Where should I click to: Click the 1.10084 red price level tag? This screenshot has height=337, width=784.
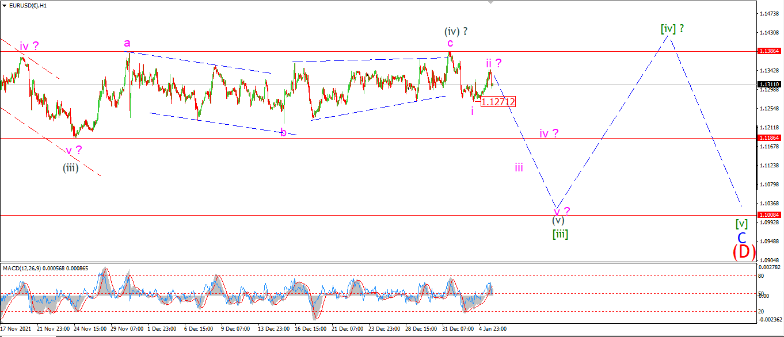click(769, 215)
